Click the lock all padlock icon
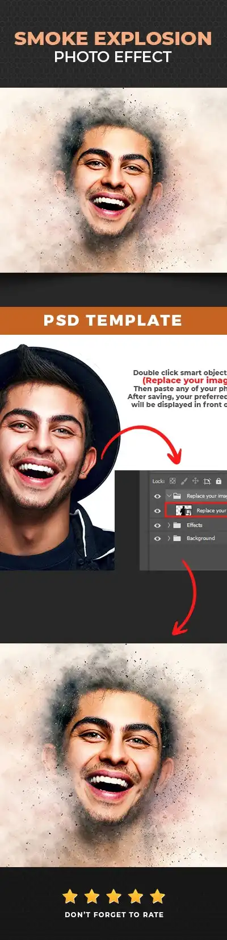Screen dimensions: 227x940 click(218, 481)
